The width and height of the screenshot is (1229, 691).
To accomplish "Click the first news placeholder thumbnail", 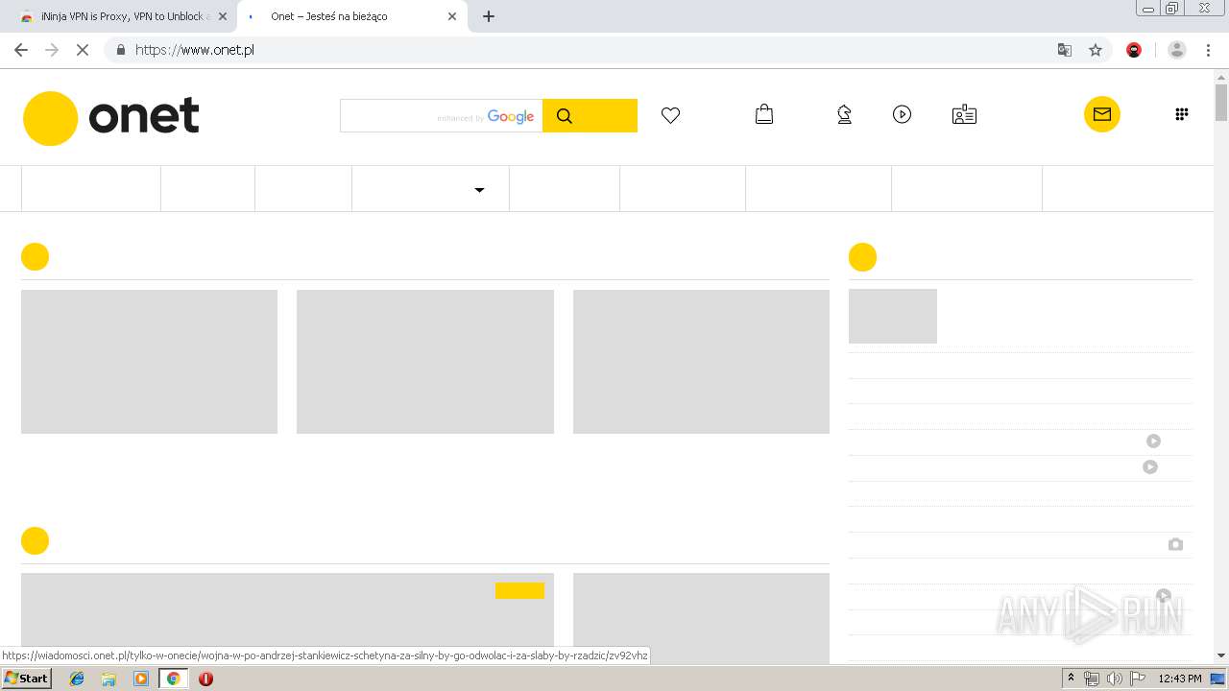I will click(x=149, y=362).
